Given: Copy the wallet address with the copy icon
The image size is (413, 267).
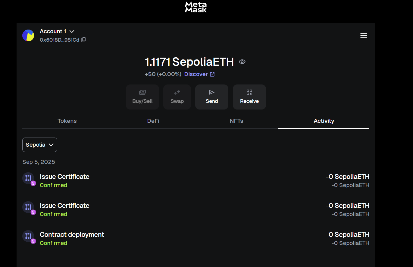Looking at the screenshot, I should pos(83,40).
